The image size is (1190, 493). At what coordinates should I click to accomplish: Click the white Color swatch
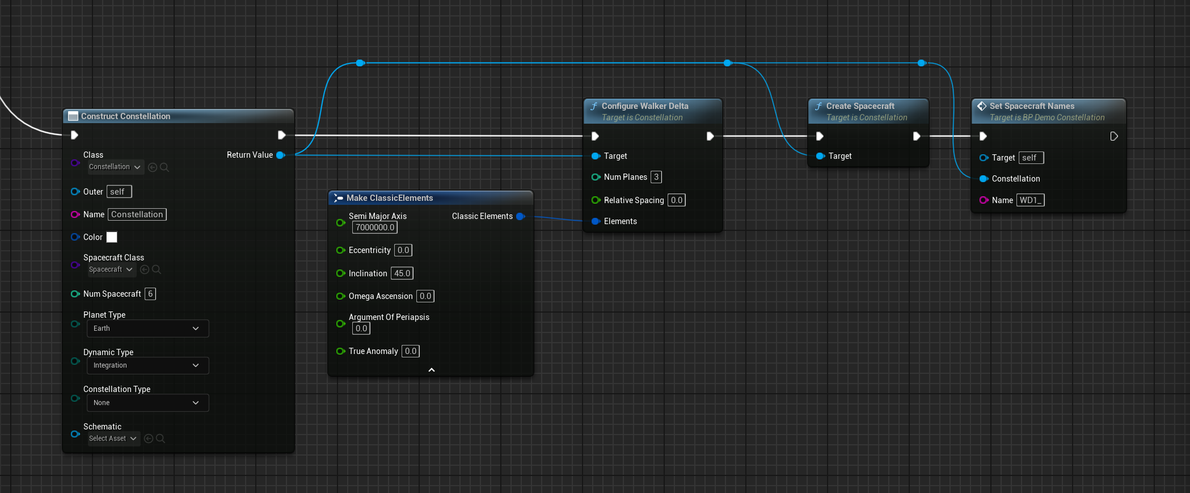pyautogui.click(x=112, y=237)
